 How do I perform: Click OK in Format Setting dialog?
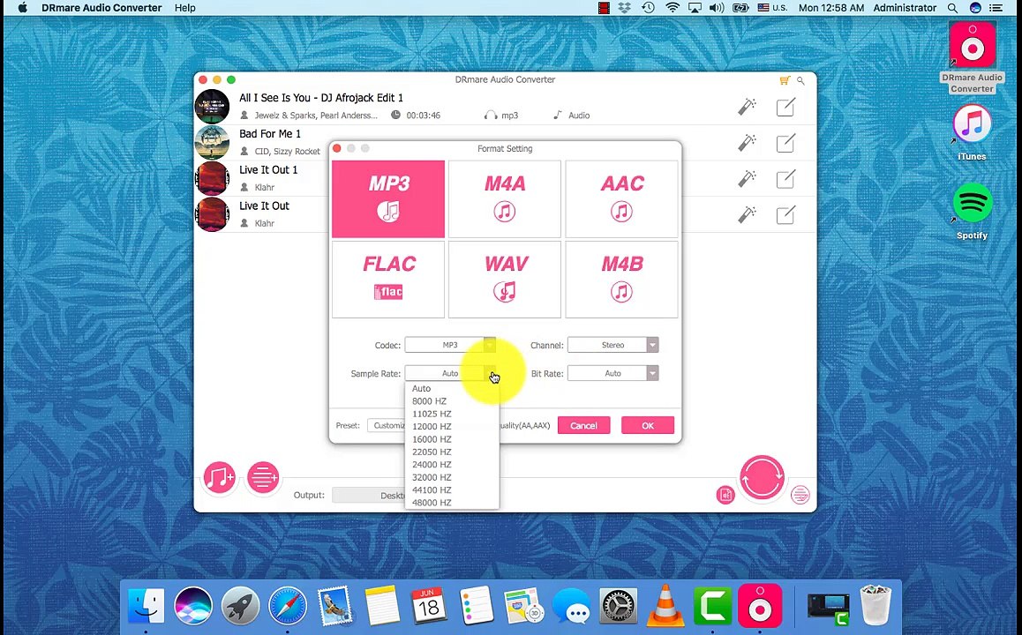[x=647, y=425]
